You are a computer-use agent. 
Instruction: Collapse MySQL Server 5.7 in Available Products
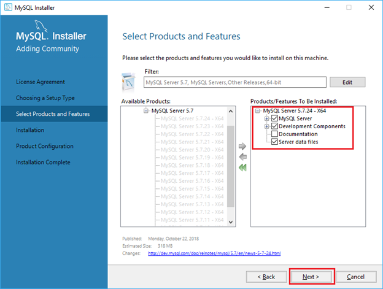point(146,111)
